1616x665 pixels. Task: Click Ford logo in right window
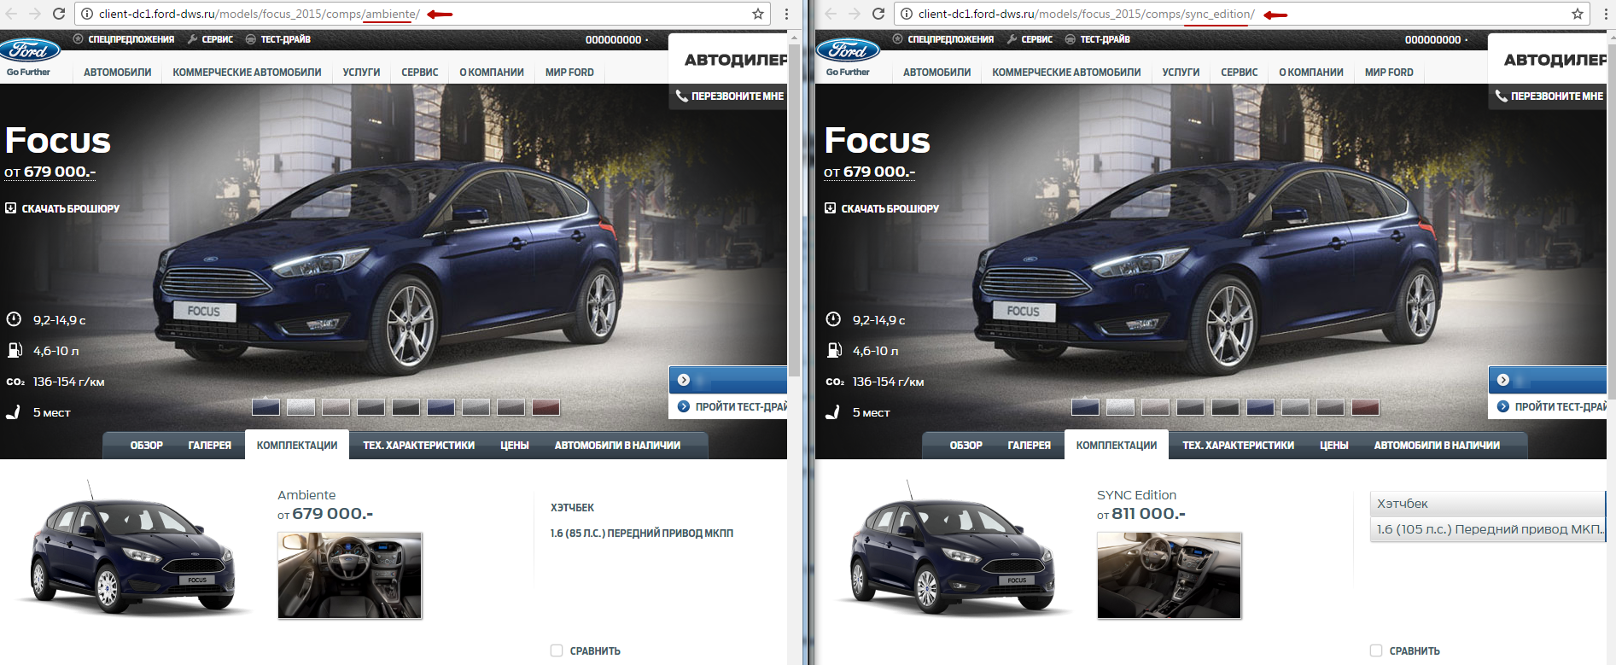[849, 50]
